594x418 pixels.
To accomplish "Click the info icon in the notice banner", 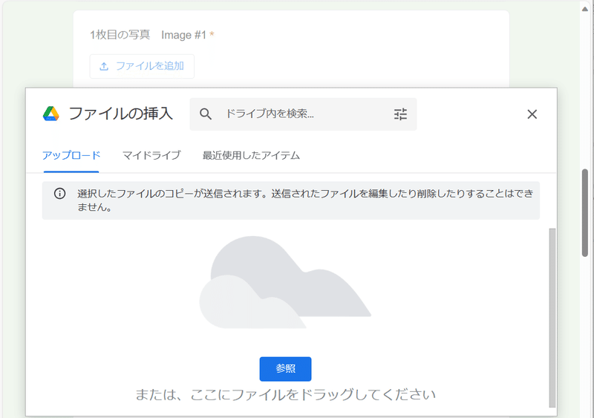I will (59, 194).
